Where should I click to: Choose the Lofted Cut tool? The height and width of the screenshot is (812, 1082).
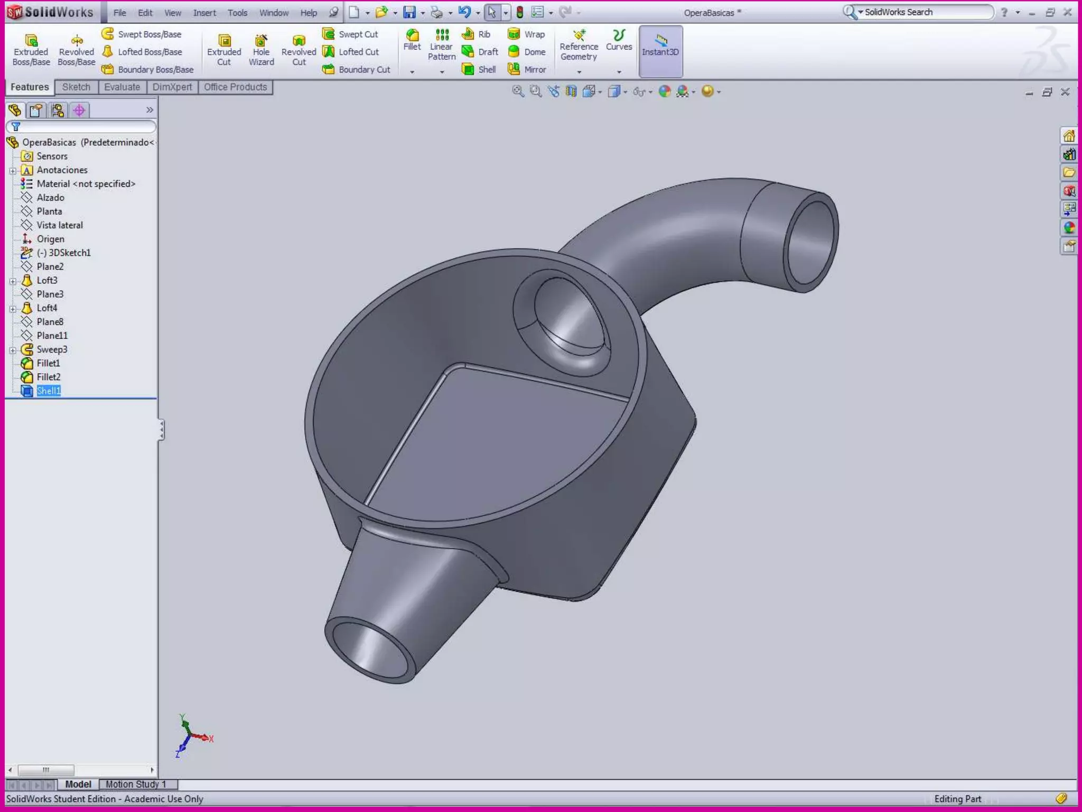point(351,52)
